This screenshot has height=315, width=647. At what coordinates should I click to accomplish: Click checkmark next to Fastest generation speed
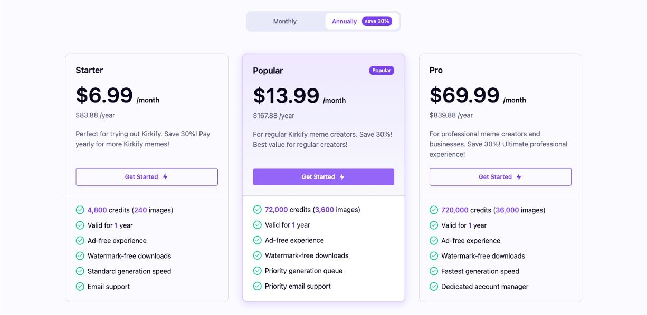[434, 271]
